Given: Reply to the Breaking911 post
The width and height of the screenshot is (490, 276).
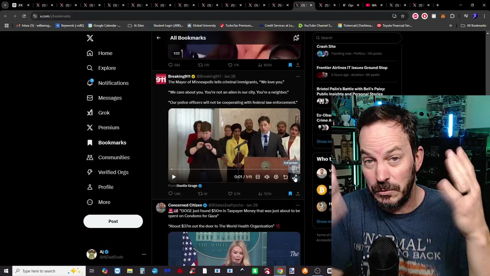Looking at the screenshot, I should pos(174,194).
